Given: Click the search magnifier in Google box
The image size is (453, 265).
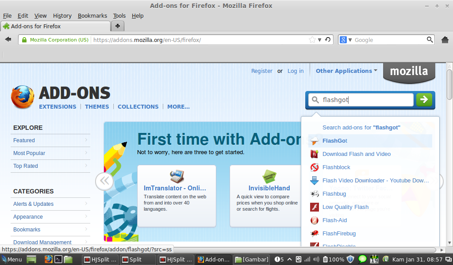Looking at the screenshot, I should coord(430,40).
